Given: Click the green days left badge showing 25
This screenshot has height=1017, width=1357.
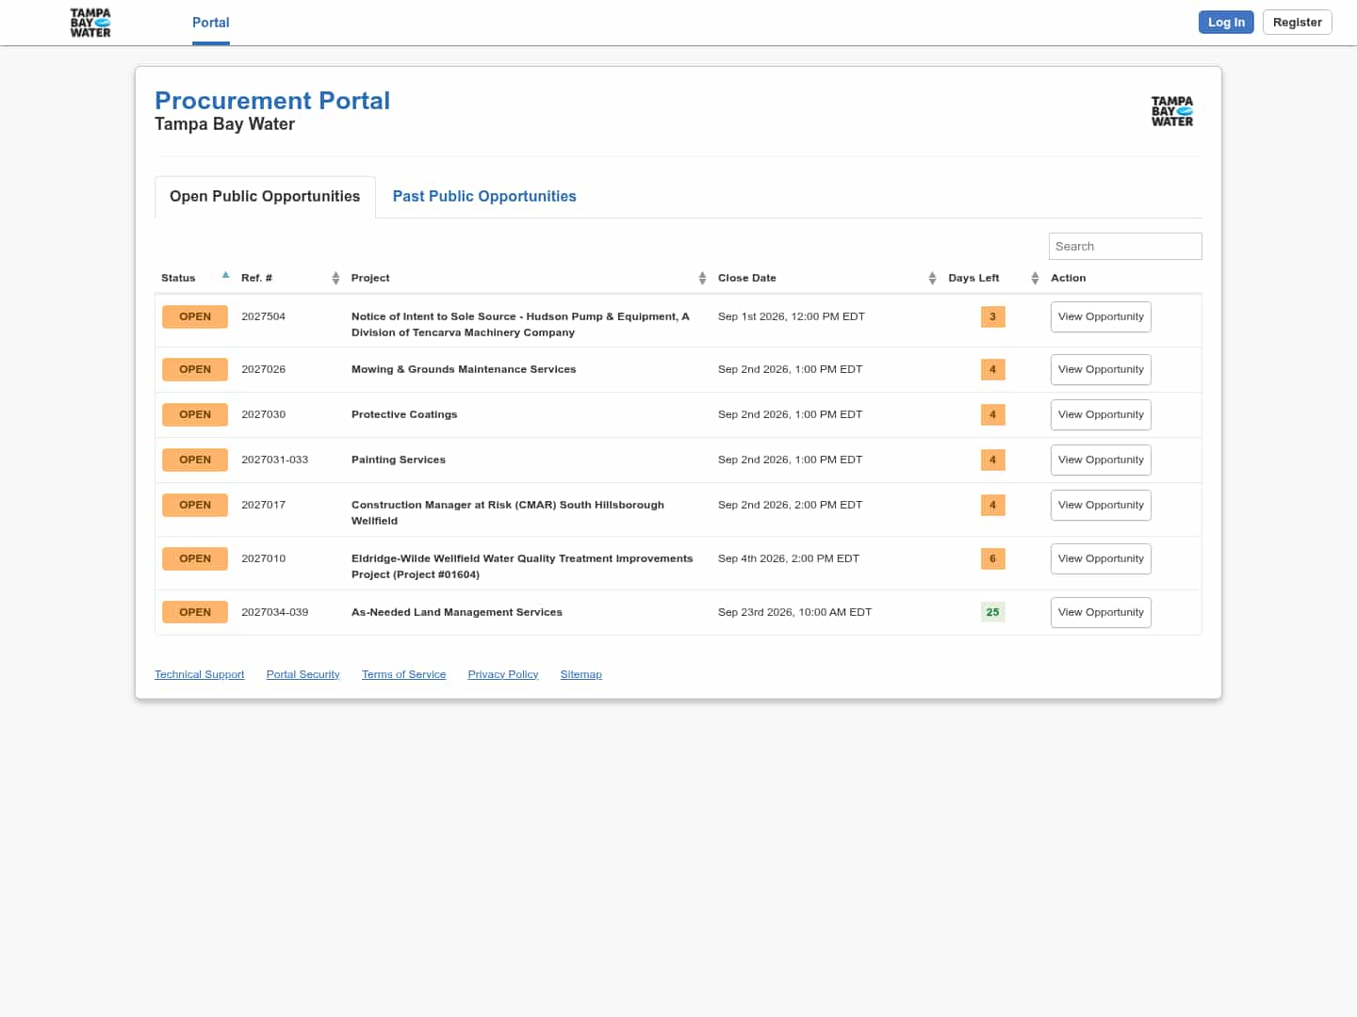Looking at the screenshot, I should 992,612.
